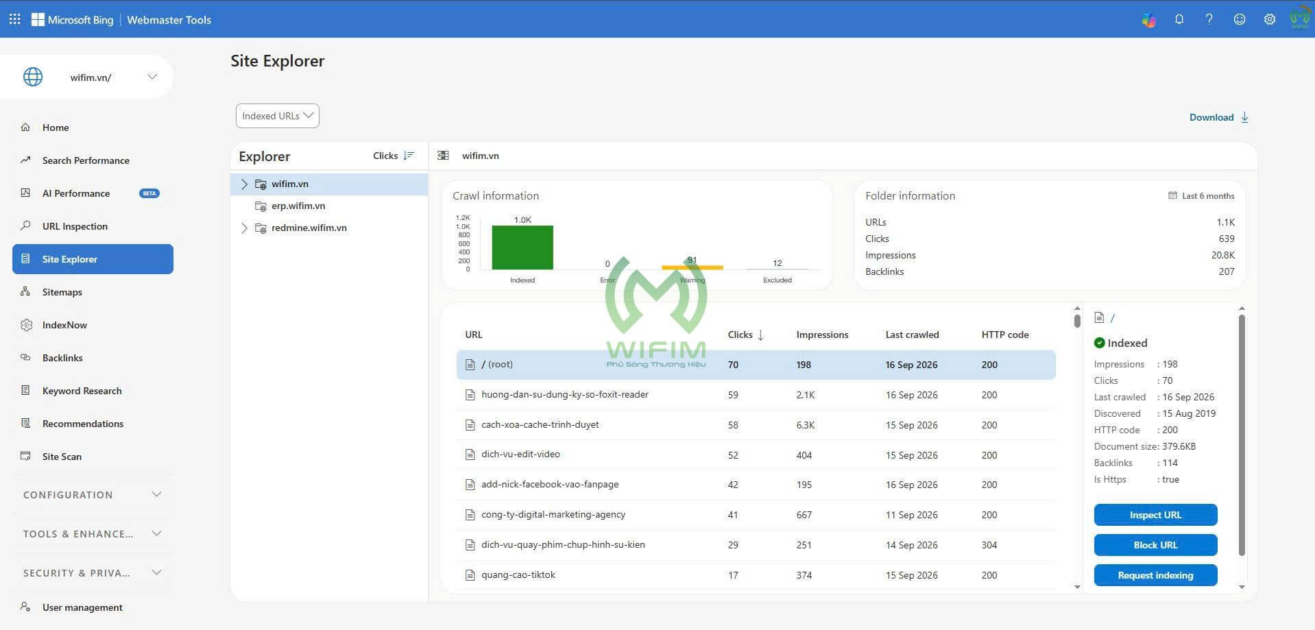Click the globe icon beside wifim.vn/

click(x=33, y=77)
